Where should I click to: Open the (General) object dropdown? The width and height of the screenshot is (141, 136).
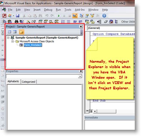(x=111, y=28)
